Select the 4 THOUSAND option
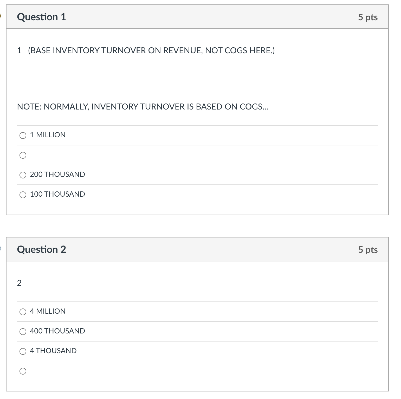Image resolution: width=401 pixels, height=399 pixels. (23, 351)
